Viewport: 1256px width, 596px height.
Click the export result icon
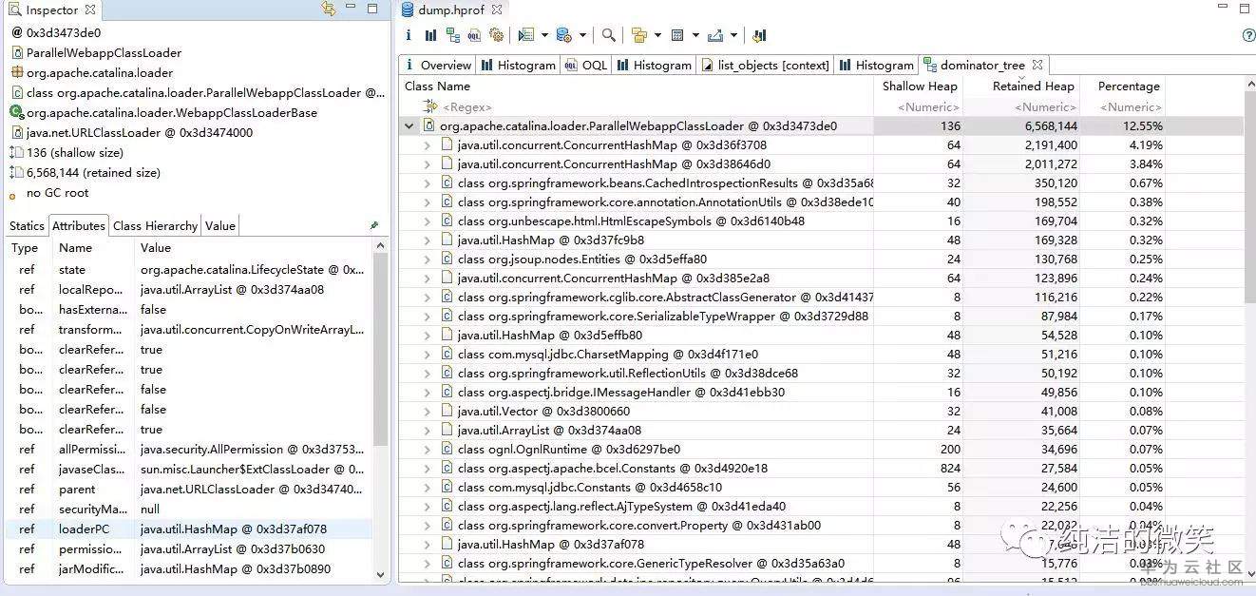tap(715, 35)
